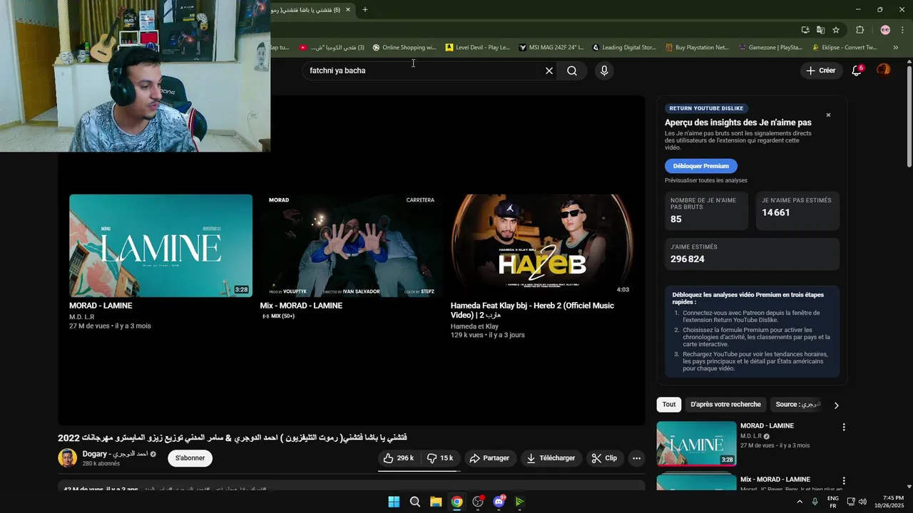
Task: Open the Dogary channel avatar
Action: pos(67,458)
